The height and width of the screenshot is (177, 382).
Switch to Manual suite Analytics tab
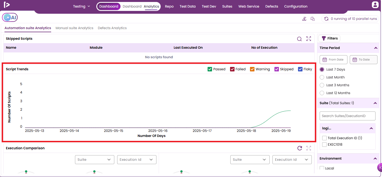(x=74, y=28)
